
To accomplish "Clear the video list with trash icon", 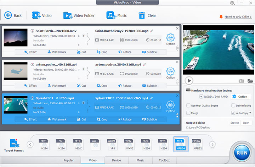I will point(142,16).
